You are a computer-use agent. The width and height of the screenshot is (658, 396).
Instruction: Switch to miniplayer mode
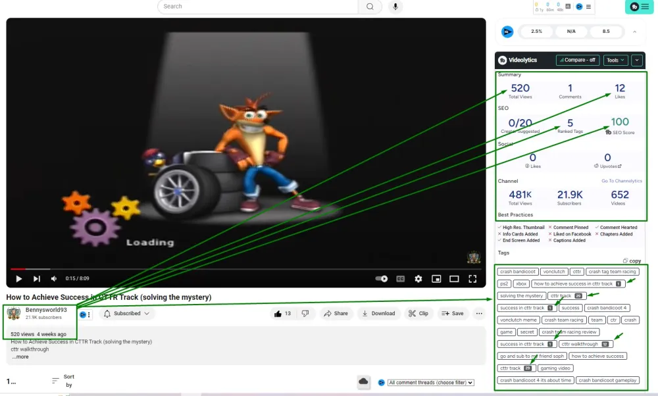click(436, 278)
